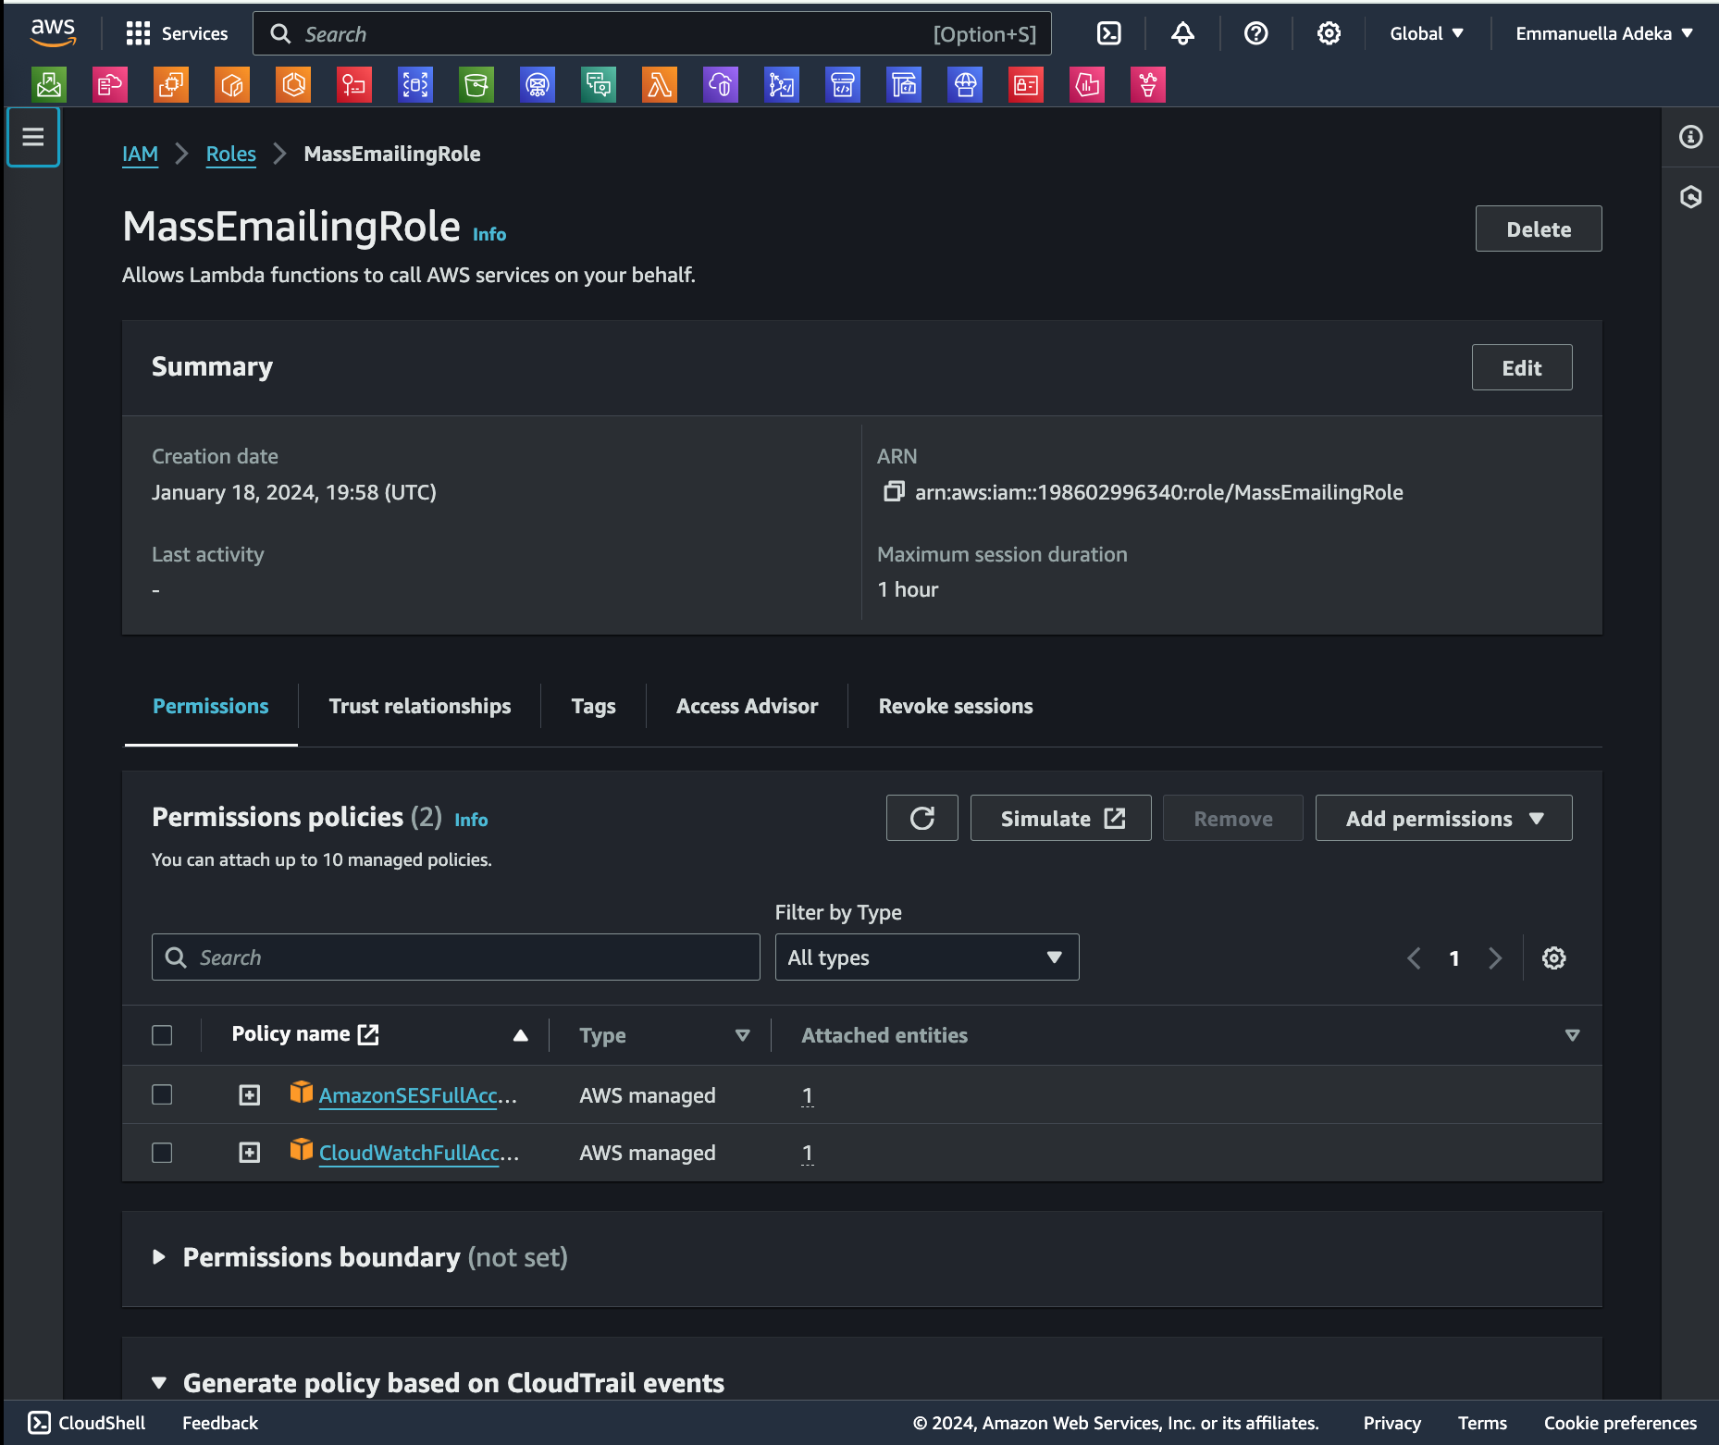Open the orange cube container shortcut
1719x1445 pixels.
[x=232, y=85]
